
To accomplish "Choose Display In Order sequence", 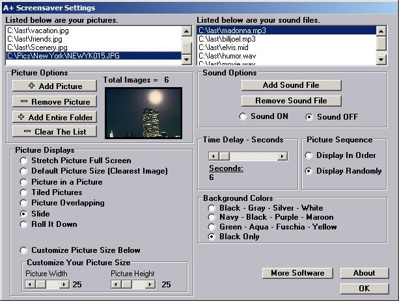I will (x=309, y=155).
